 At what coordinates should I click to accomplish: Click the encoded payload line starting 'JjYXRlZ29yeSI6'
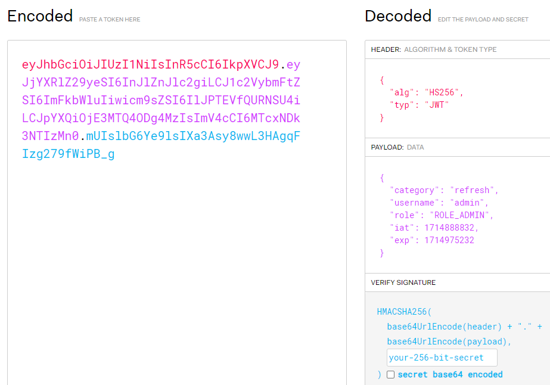pos(161,82)
